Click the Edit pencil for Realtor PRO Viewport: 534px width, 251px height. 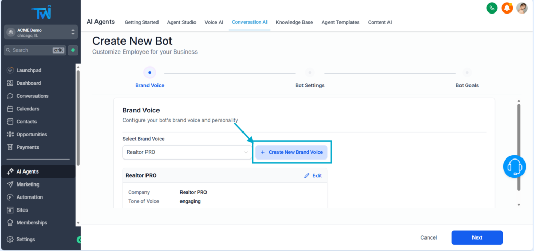(313, 176)
